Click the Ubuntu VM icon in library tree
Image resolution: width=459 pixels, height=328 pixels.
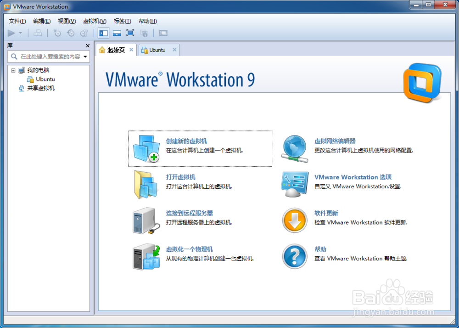coord(30,79)
